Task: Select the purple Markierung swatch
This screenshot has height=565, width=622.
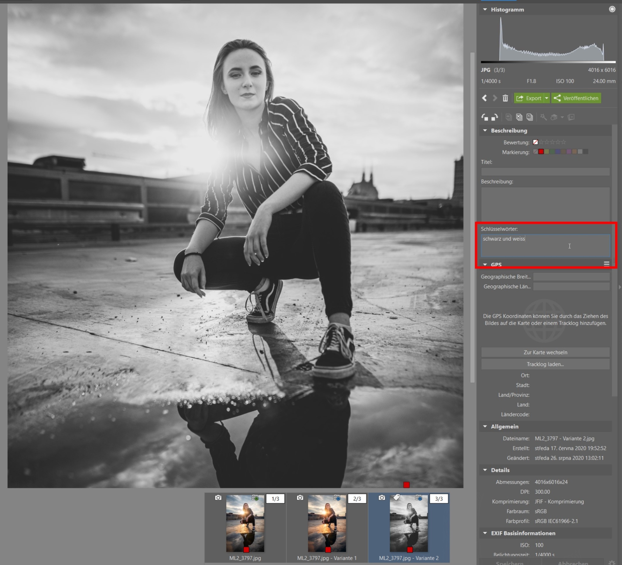Action: pos(569,152)
